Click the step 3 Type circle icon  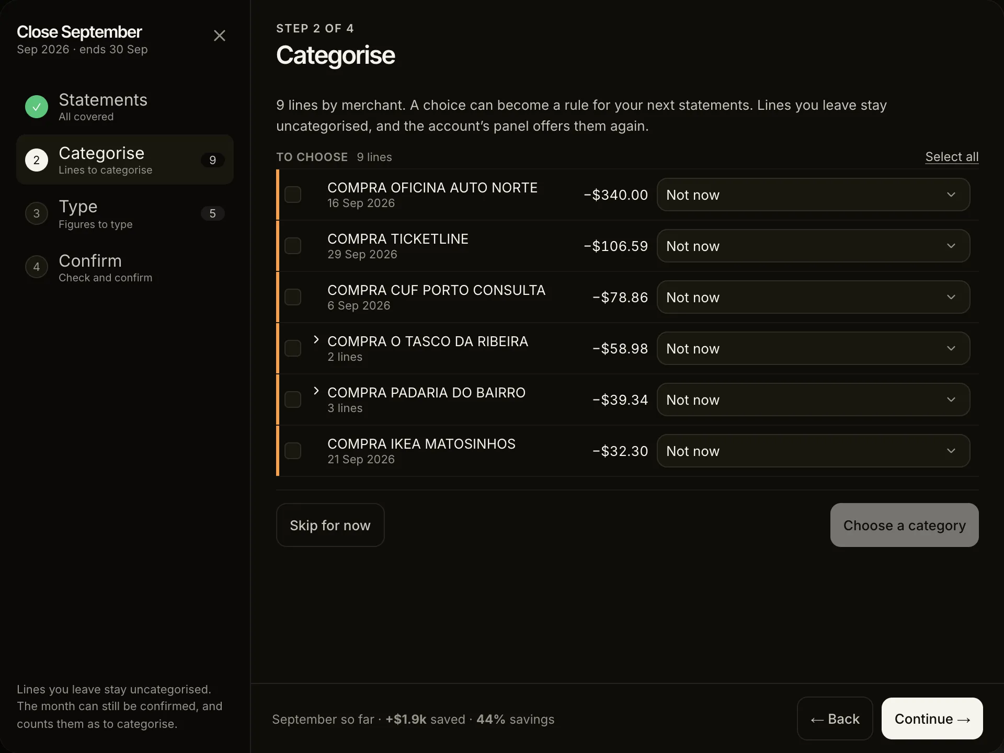(37, 213)
